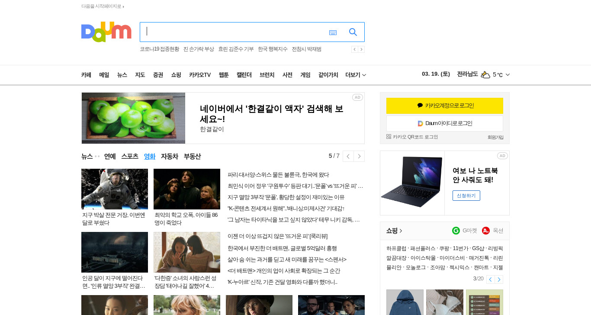Screen dimensions: 591x315
Task: Open 게임 in the navigation bar
Action: pyautogui.click(x=305, y=75)
